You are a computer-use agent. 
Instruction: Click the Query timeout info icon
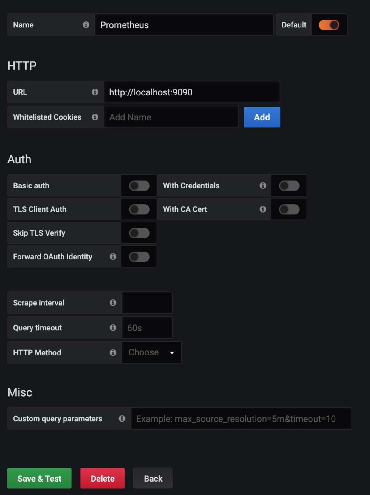click(113, 327)
